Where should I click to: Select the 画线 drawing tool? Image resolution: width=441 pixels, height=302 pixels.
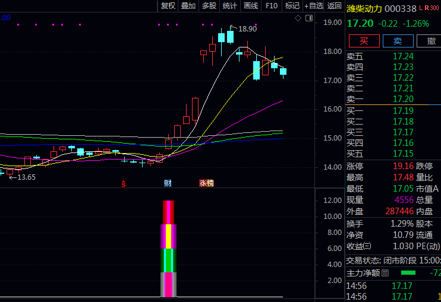251,6
